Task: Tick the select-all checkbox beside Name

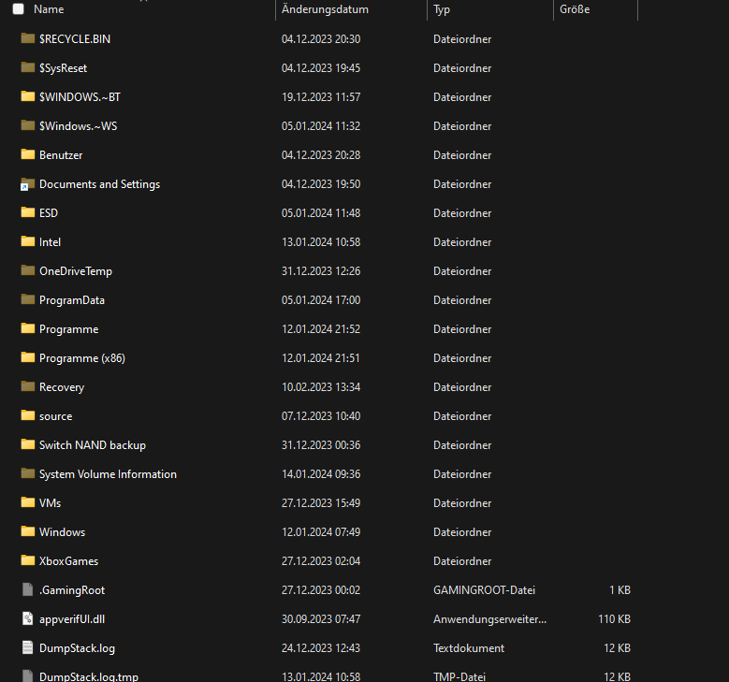Action: coord(18,9)
